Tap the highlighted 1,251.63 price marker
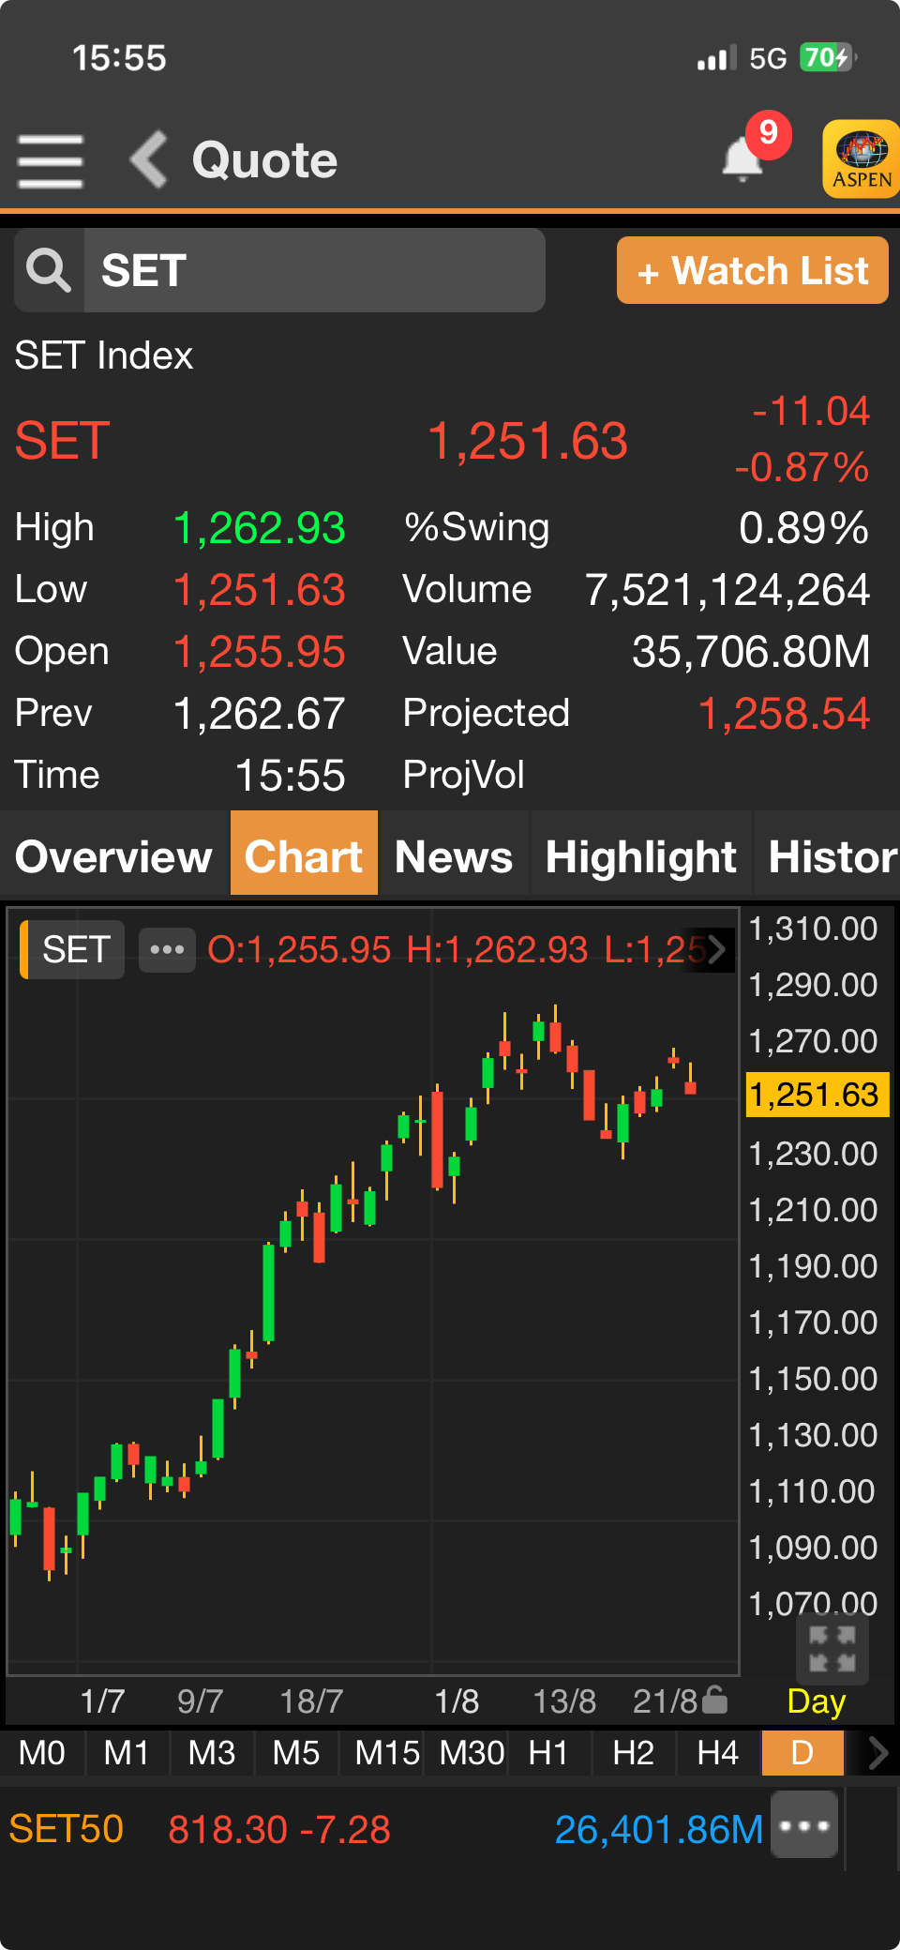Image resolution: width=900 pixels, height=1950 pixels. 816,1095
